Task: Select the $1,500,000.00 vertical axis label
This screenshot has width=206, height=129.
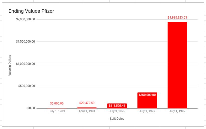Action: 25,41
